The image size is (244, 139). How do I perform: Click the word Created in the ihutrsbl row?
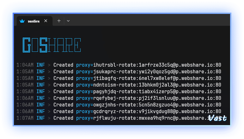(63, 65)
